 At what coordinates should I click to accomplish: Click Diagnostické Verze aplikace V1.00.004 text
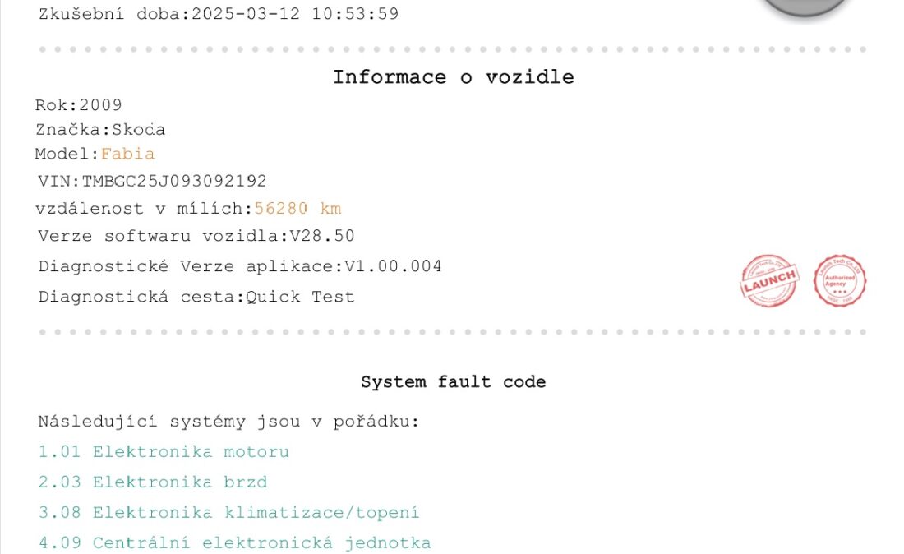[240, 266]
